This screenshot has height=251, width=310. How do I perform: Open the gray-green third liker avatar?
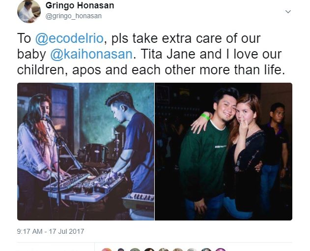pos(135,250)
